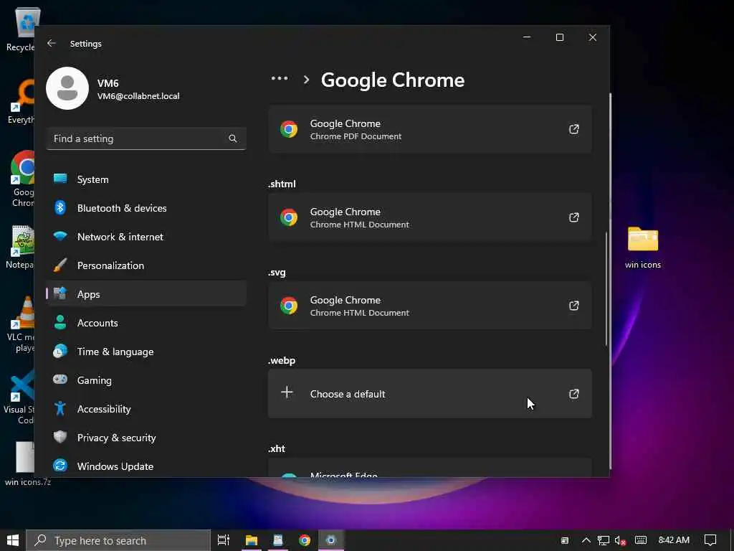This screenshot has height=551, width=734.
Task: Show hidden tray icons chevron
Action: (x=586, y=540)
